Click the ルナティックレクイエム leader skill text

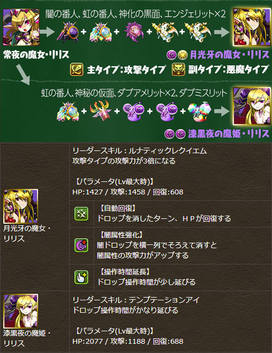[168, 150]
